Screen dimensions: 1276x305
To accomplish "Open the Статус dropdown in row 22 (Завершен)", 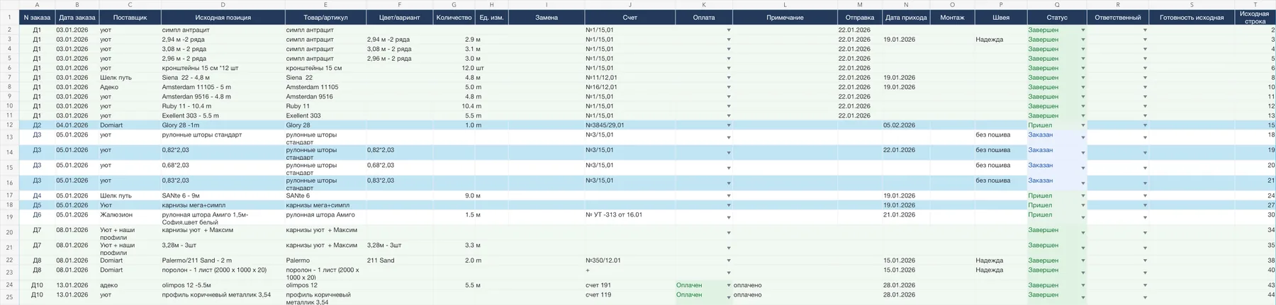I will point(1082,260).
